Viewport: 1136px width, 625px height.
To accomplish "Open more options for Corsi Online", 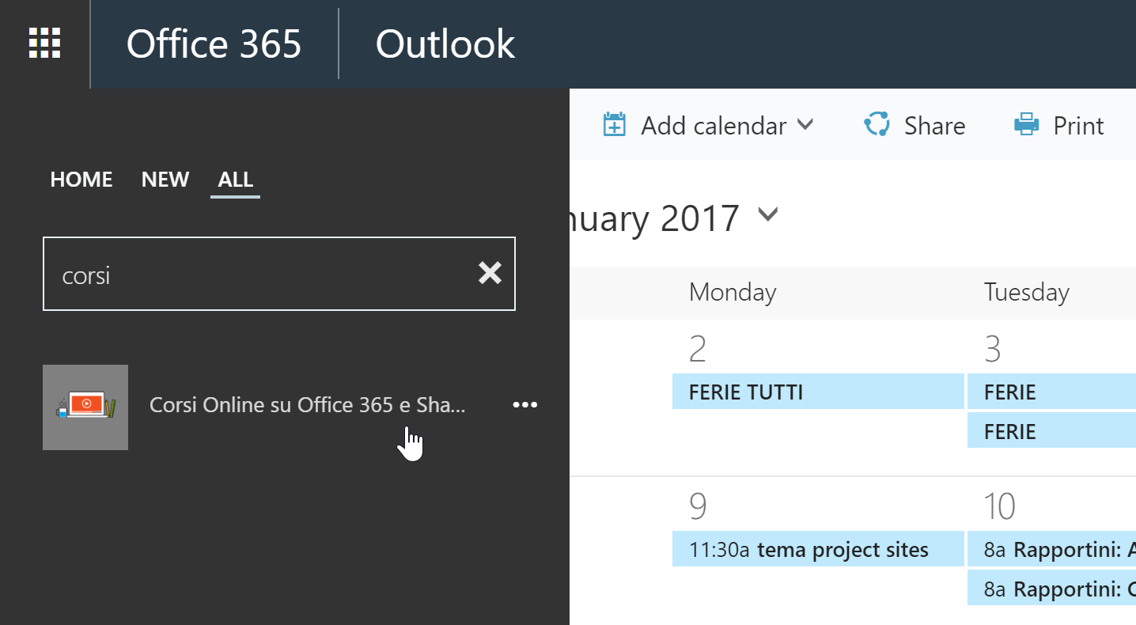I will [x=524, y=405].
